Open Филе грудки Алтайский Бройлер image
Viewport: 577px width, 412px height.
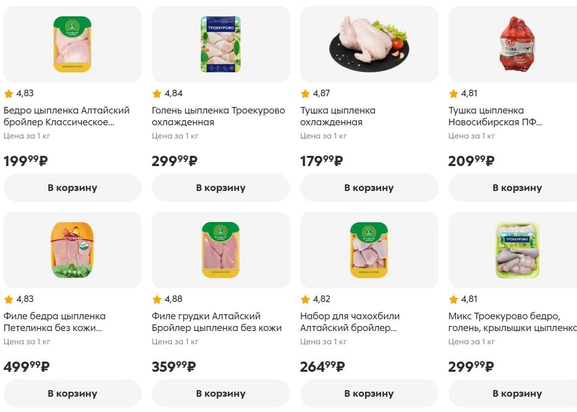[221, 250]
